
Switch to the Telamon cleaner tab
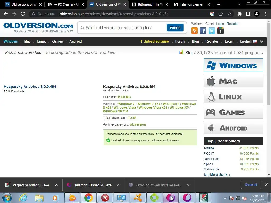point(192,4)
